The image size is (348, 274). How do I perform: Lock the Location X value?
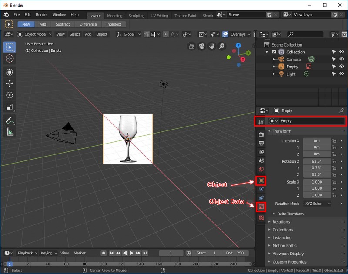click(334, 141)
